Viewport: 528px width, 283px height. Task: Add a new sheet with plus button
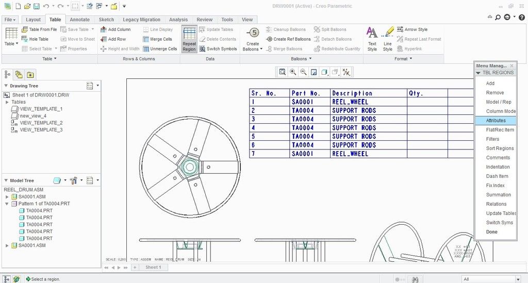[x=135, y=267]
